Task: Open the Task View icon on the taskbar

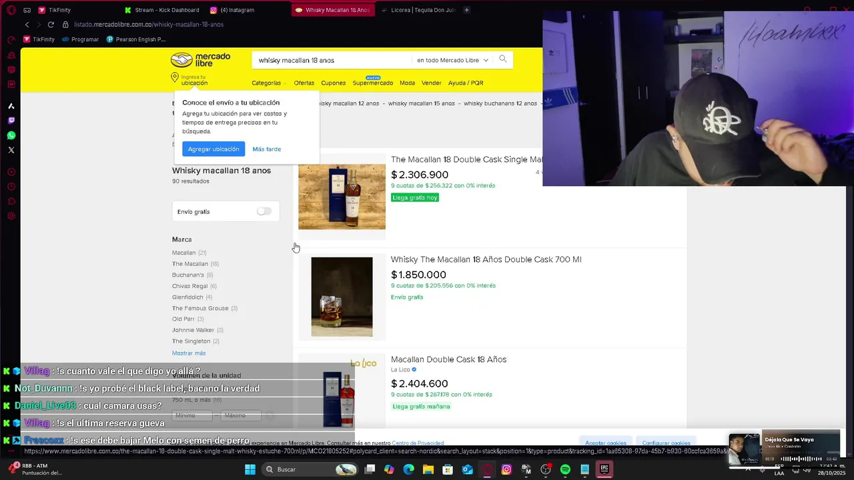Action: coord(370,469)
